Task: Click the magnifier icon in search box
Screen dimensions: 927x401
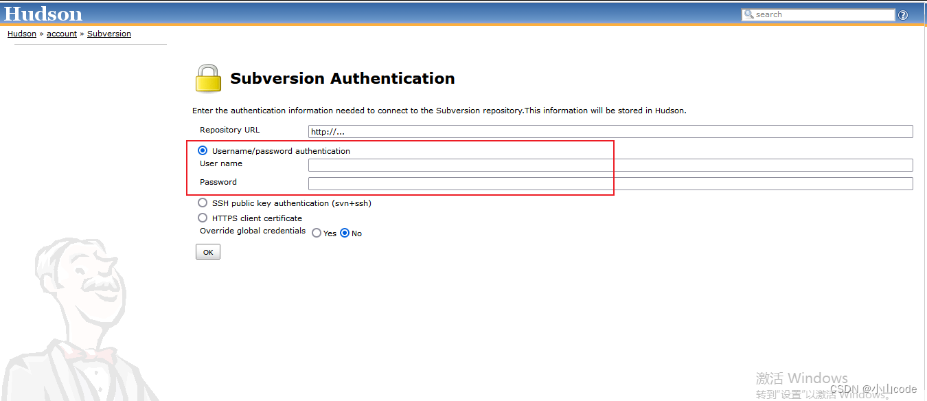Action: pos(748,14)
